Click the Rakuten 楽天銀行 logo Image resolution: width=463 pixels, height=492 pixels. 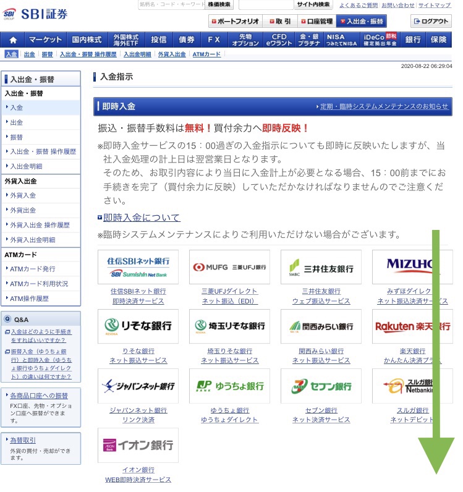tap(412, 326)
